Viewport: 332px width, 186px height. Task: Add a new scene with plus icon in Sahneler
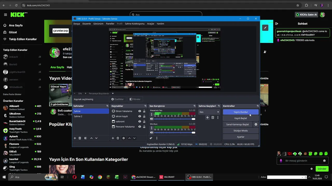pyautogui.click(x=75, y=138)
